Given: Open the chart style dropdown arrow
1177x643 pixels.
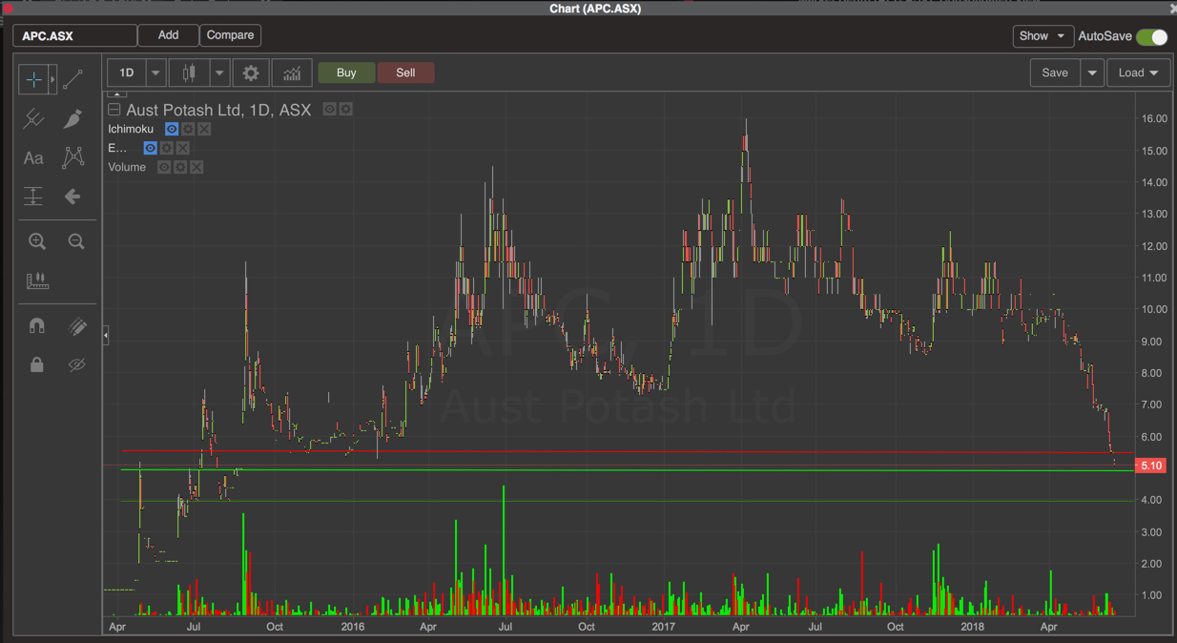Looking at the screenshot, I should (x=219, y=73).
